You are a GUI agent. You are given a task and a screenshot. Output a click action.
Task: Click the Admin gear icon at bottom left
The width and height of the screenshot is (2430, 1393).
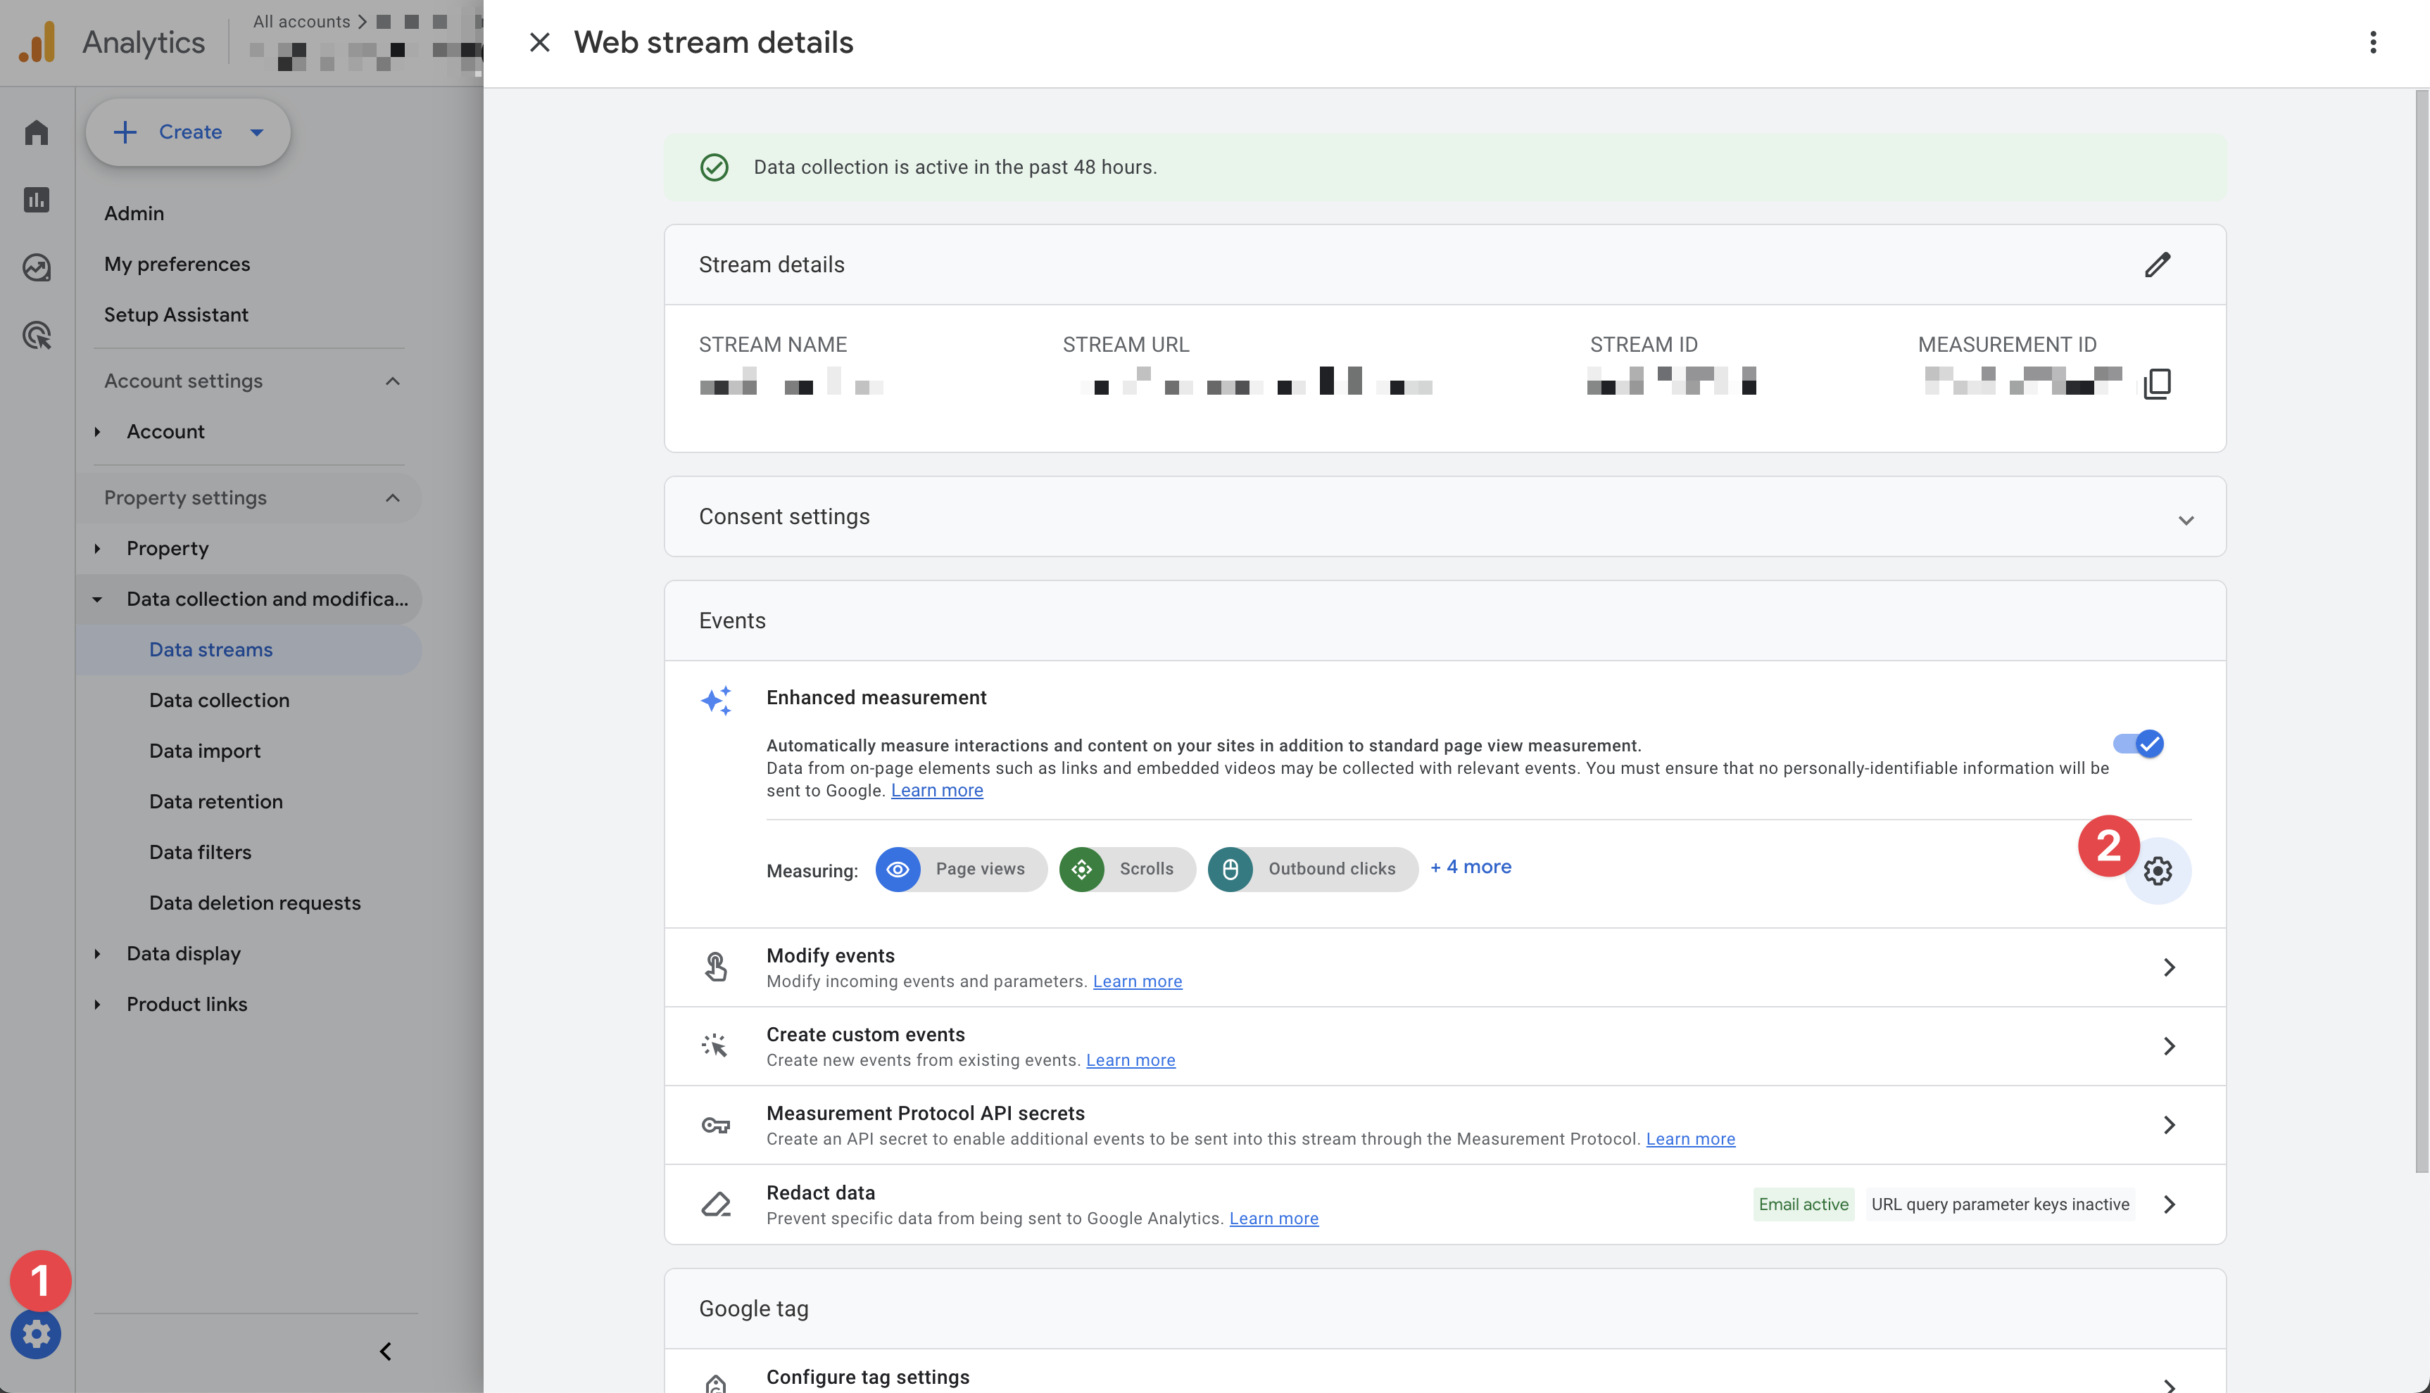(x=37, y=1334)
